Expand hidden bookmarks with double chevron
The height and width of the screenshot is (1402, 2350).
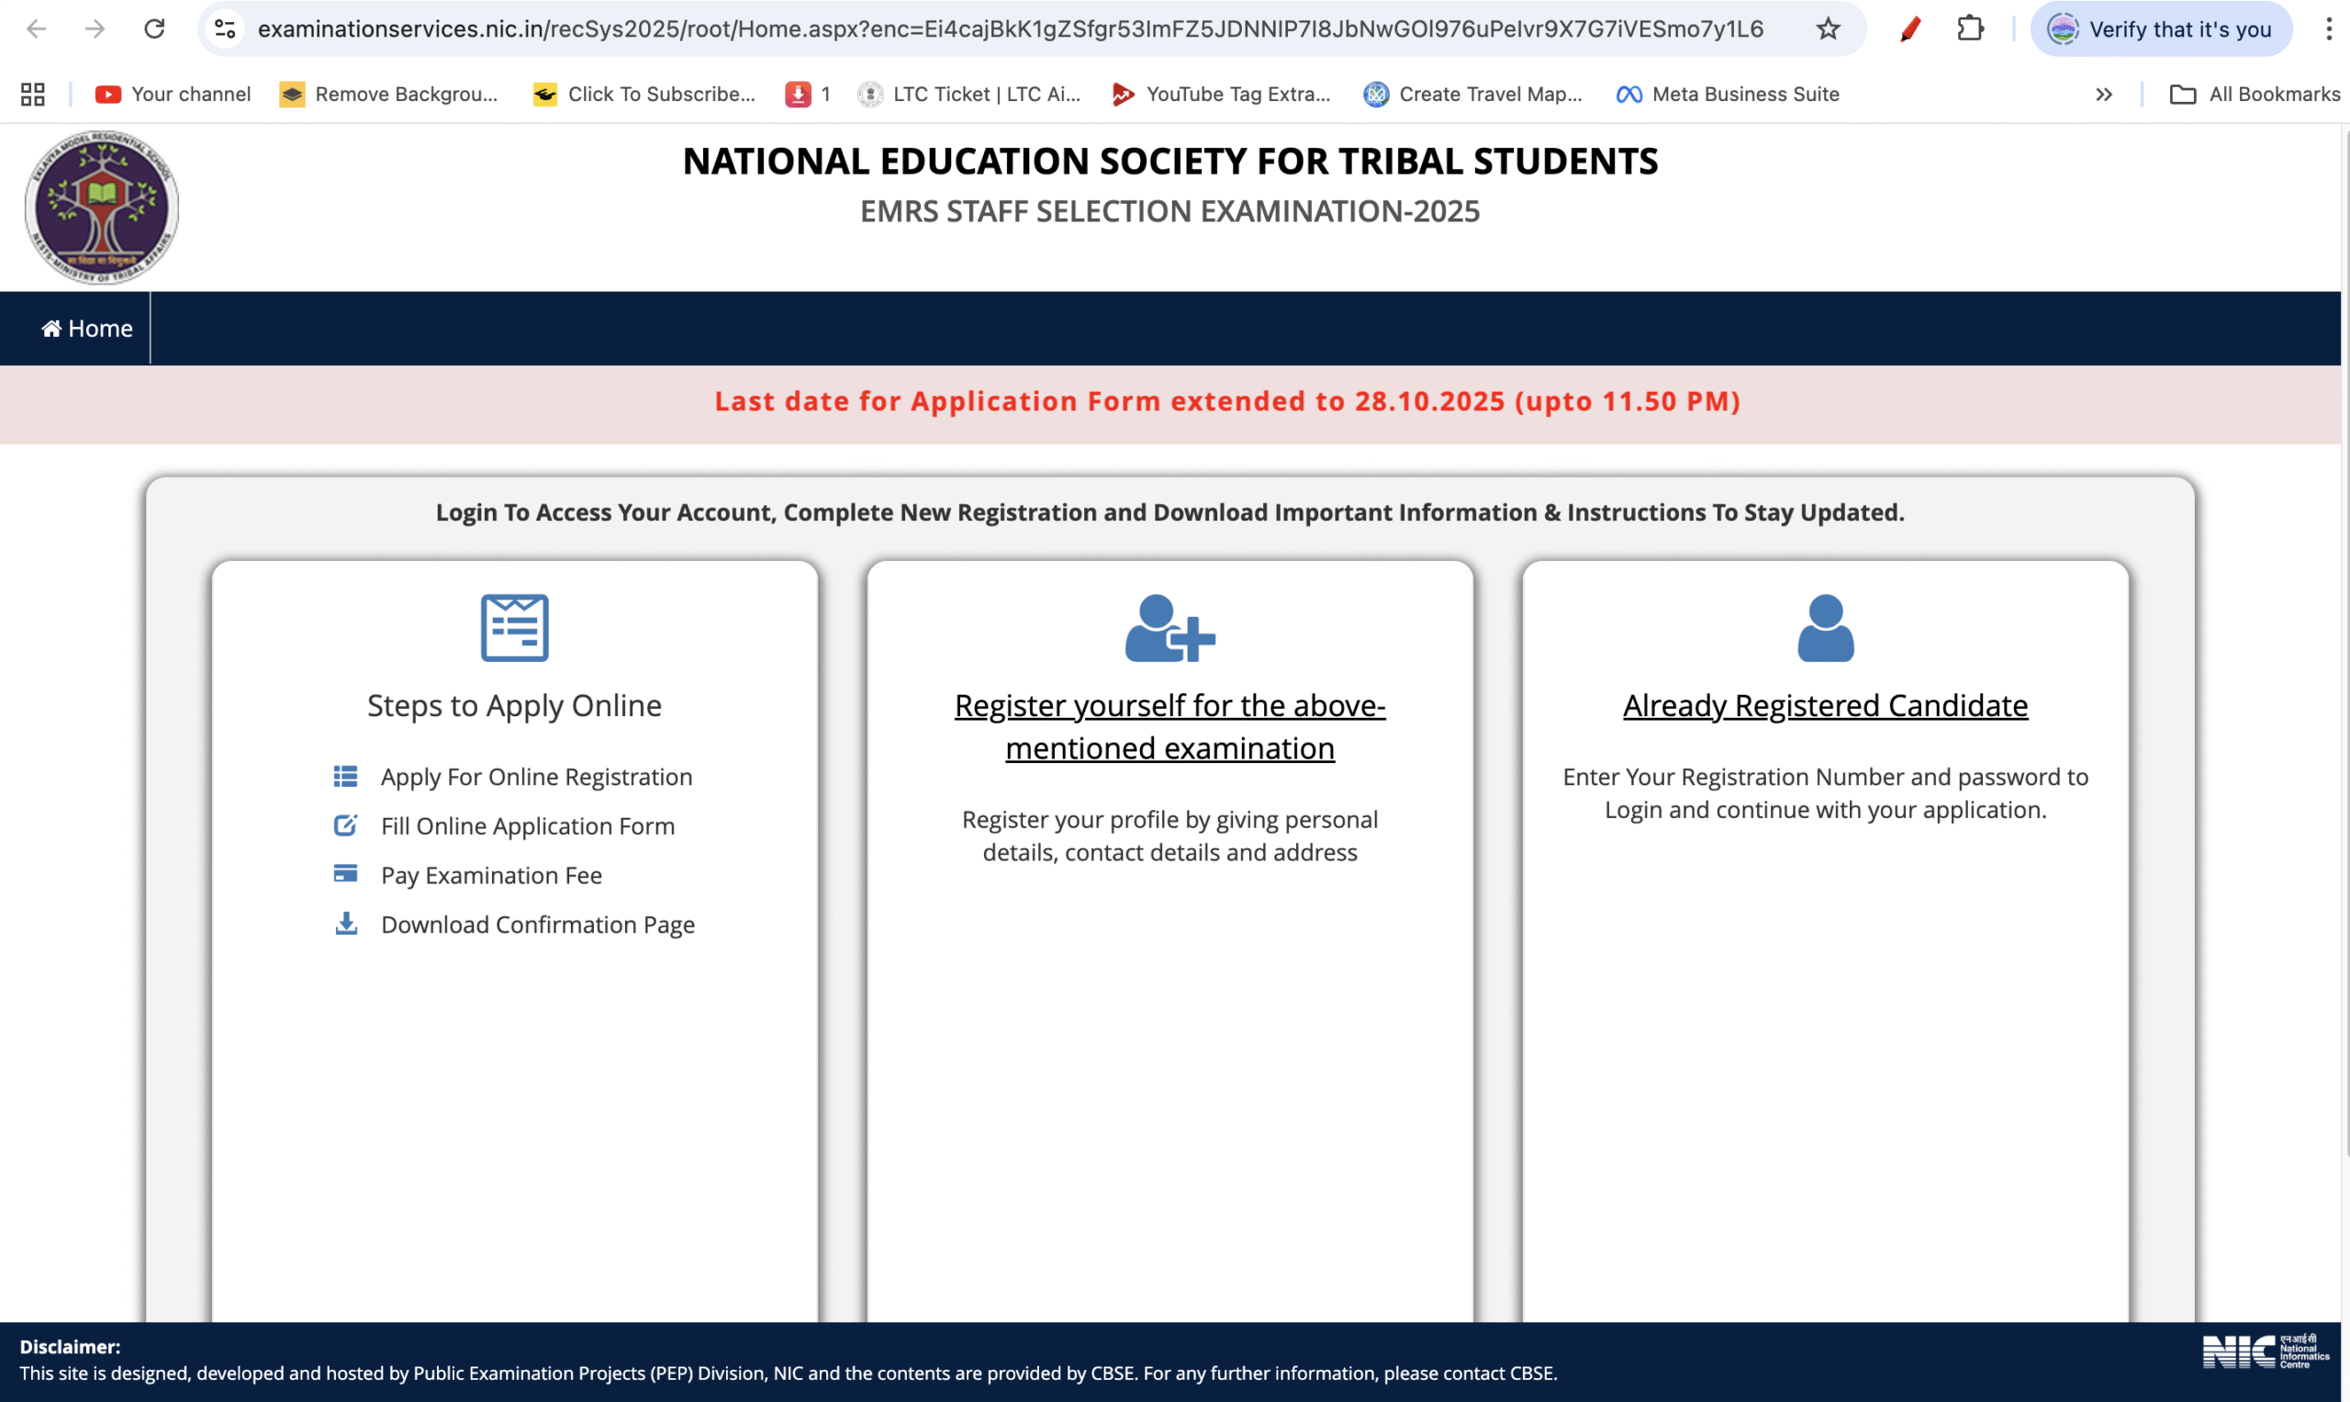2103,95
